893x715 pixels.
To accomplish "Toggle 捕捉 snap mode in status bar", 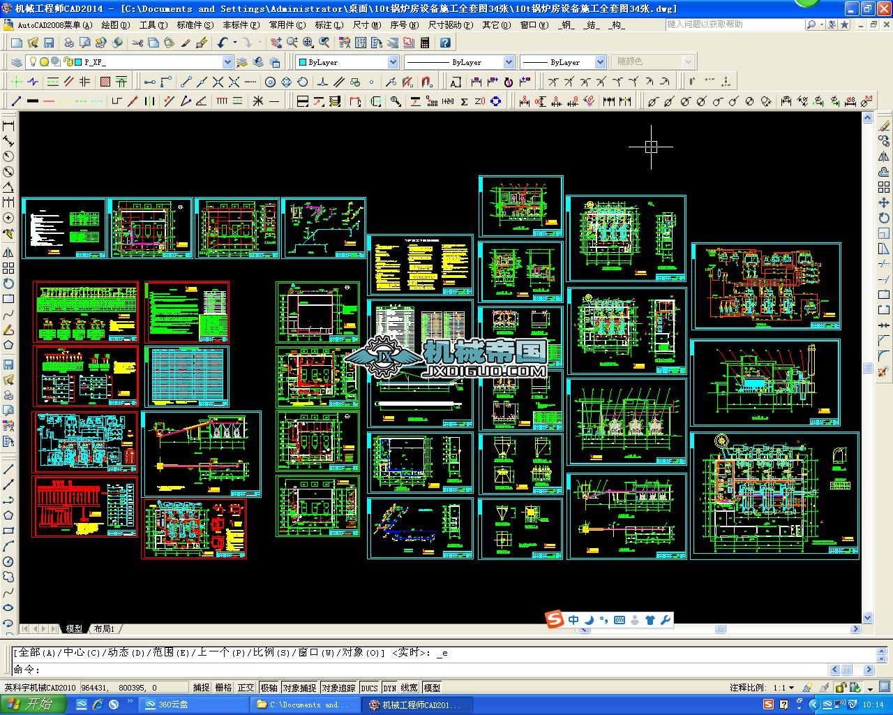I will click(x=201, y=688).
